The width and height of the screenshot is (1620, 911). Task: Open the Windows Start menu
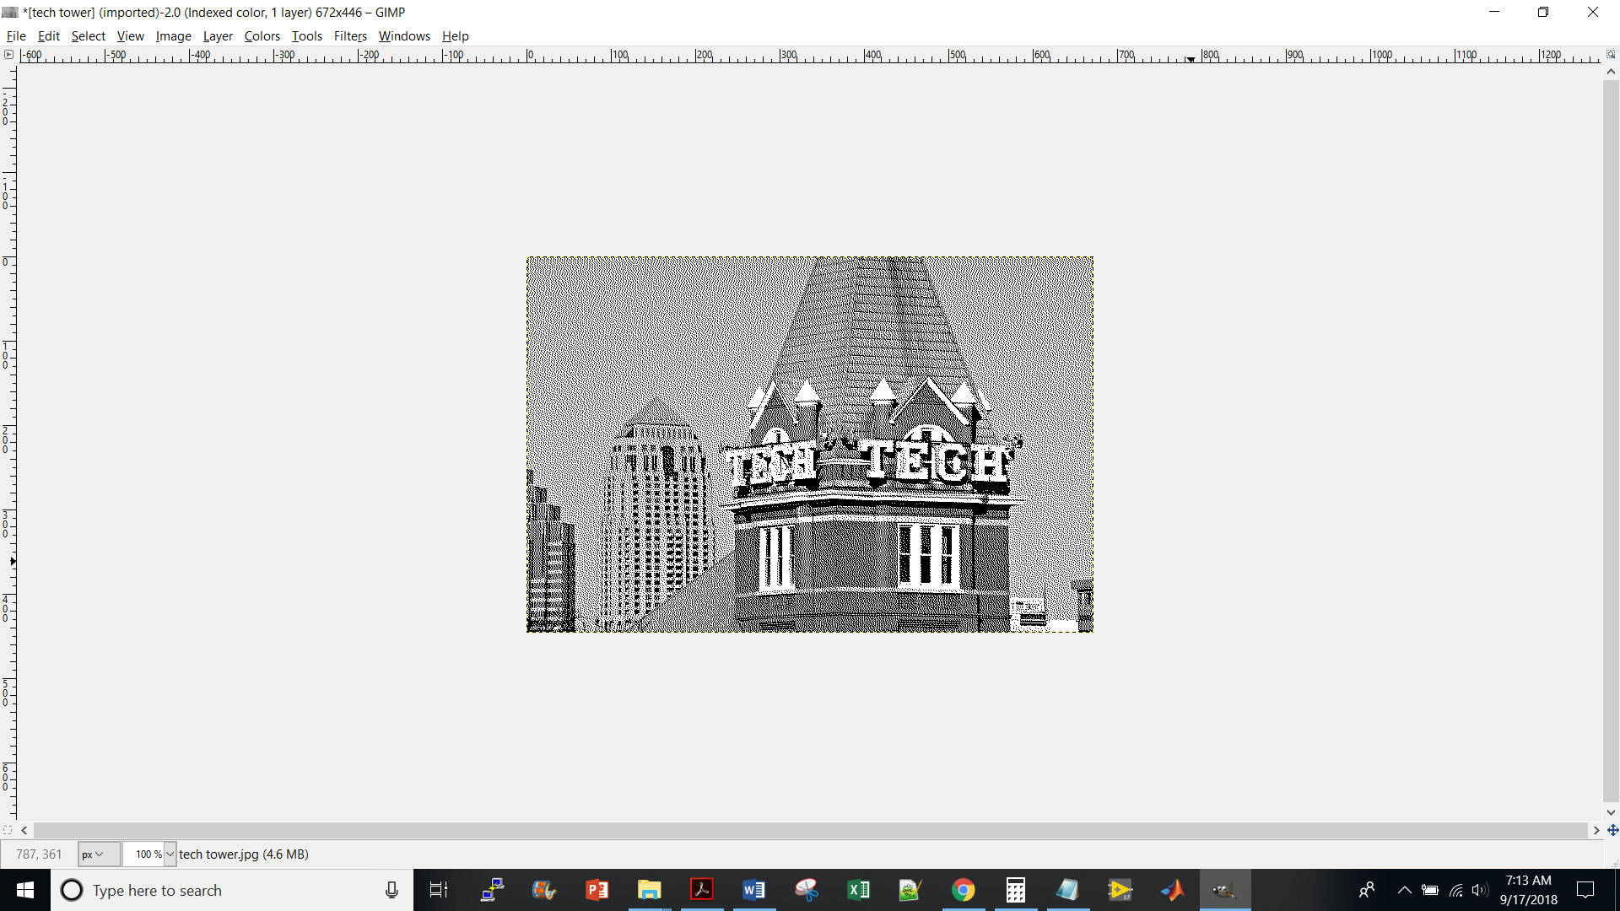25,890
